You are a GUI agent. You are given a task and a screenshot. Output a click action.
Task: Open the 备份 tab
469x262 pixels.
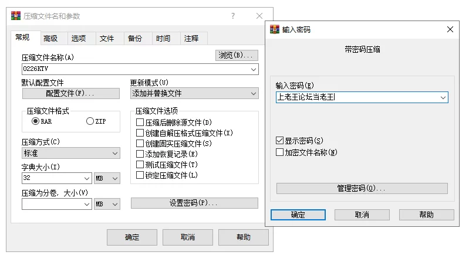click(134, 39)
